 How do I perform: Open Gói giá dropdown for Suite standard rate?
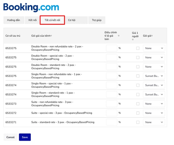point(154,122)
